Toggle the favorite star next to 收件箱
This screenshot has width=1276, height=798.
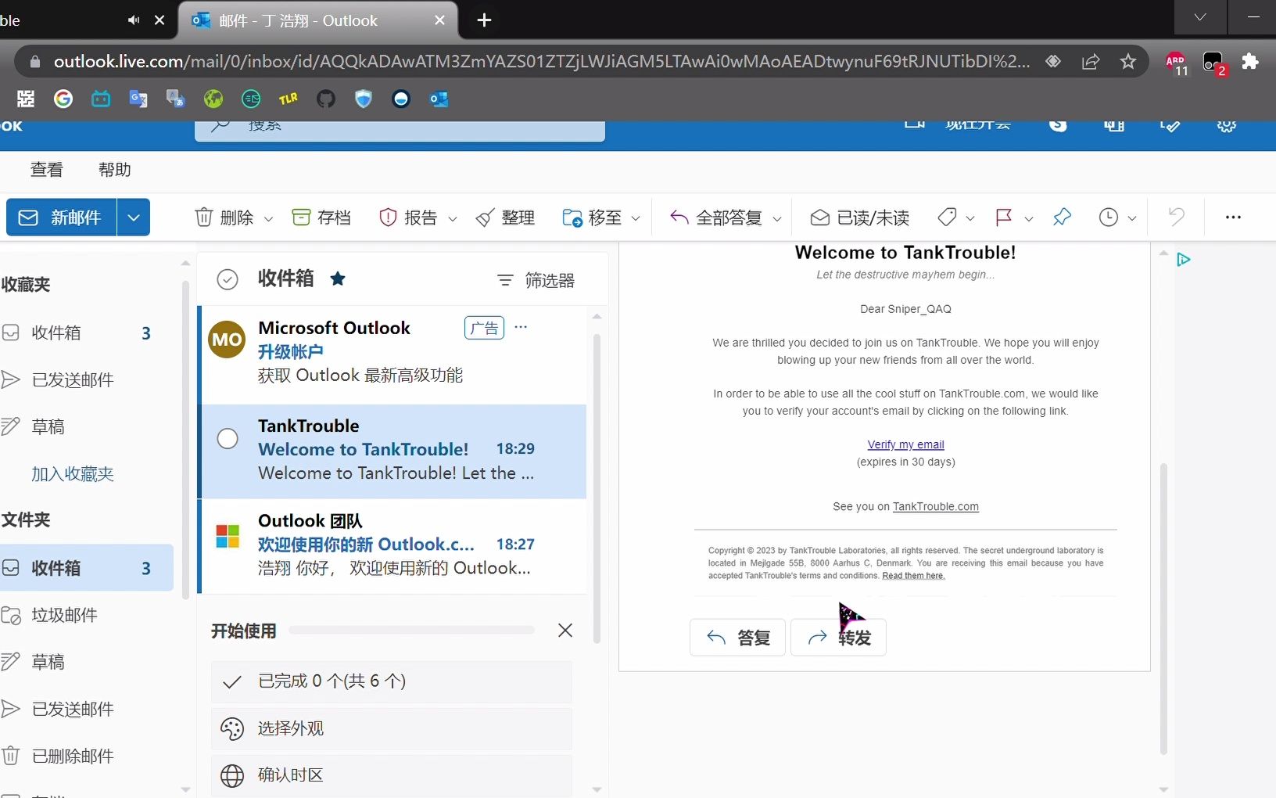pos(338,279)
